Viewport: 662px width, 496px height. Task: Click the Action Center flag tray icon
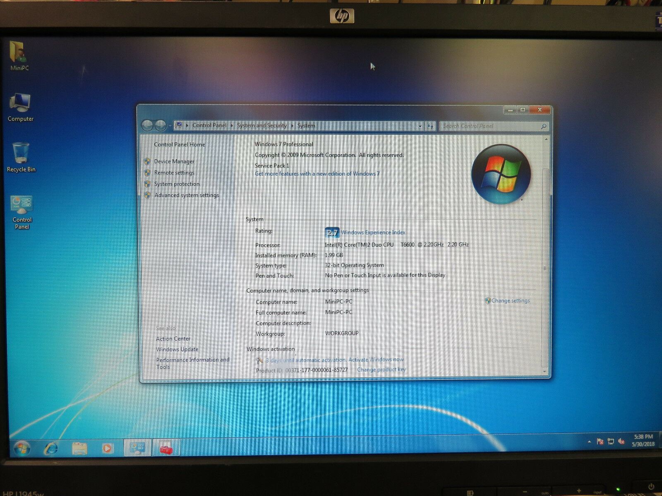point(600,441)
